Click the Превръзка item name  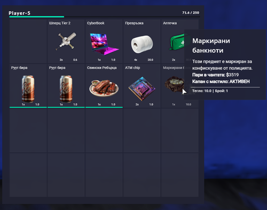click(x=134, y=23)
